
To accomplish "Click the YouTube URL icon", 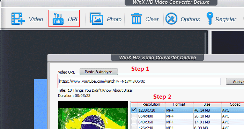I will pos(58,19).
